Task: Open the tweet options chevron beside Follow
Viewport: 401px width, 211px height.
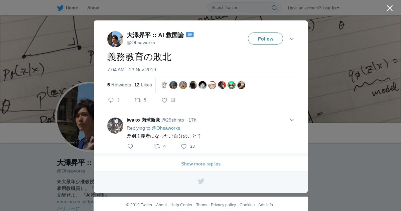Action: pyautogui.click(x=292, y=39)
